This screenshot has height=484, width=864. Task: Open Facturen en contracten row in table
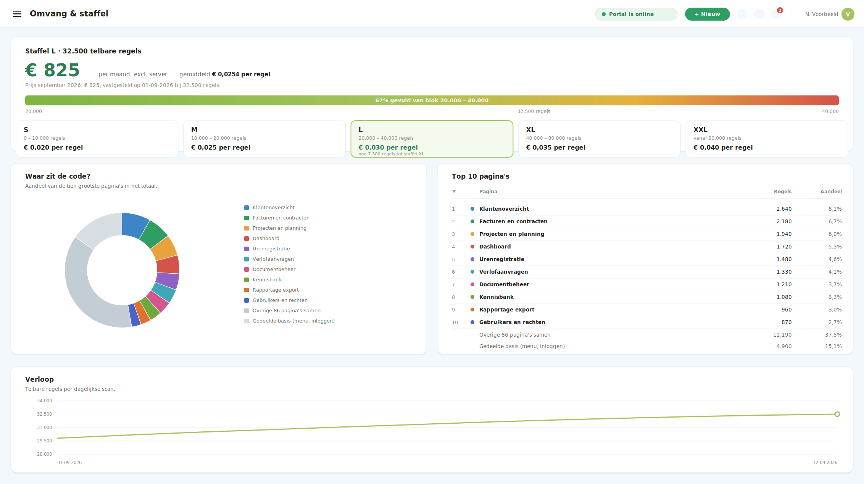click(646, 221)
